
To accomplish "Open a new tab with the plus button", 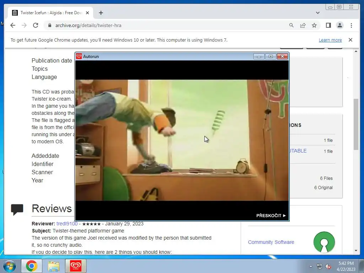I will coord(101,13).
